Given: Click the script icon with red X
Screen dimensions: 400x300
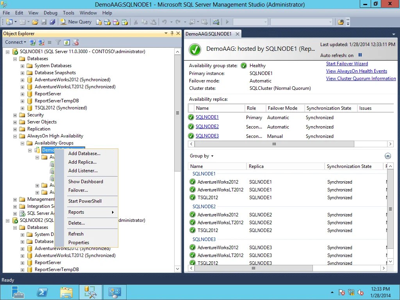Looking at the screenshot, I should pyautogui.click(x=75, y=42).
